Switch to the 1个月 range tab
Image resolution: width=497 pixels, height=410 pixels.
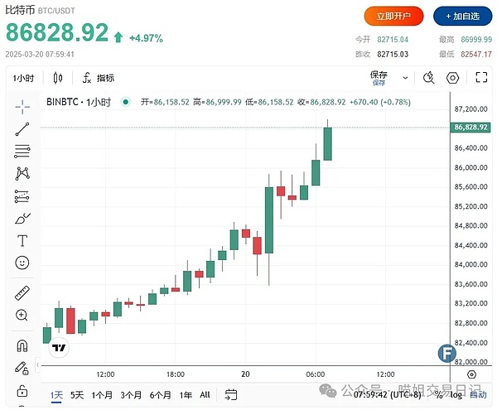[x=102, y=395]
